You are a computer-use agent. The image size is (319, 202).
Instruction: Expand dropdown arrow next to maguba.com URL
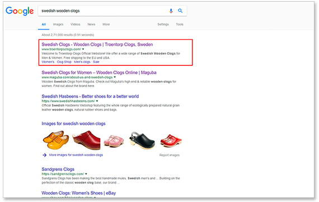click(115, 77)
